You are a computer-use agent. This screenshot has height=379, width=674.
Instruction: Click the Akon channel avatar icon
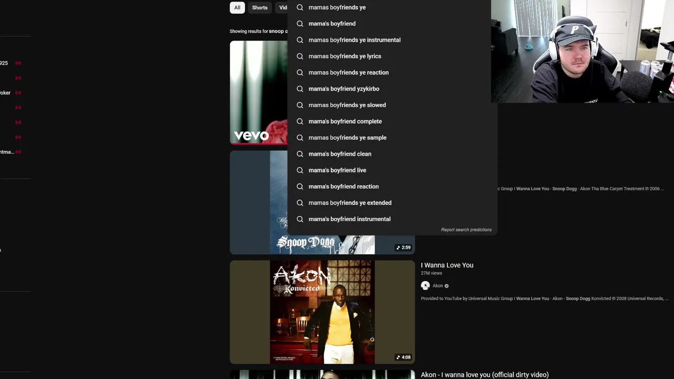pyautogui.click(x=425, y=286)
